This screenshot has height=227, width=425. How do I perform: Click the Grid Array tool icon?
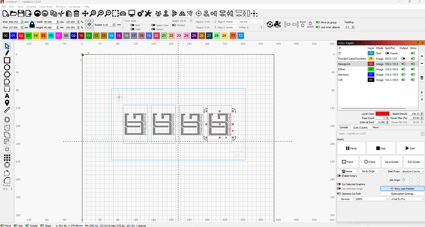pos(7,157)
